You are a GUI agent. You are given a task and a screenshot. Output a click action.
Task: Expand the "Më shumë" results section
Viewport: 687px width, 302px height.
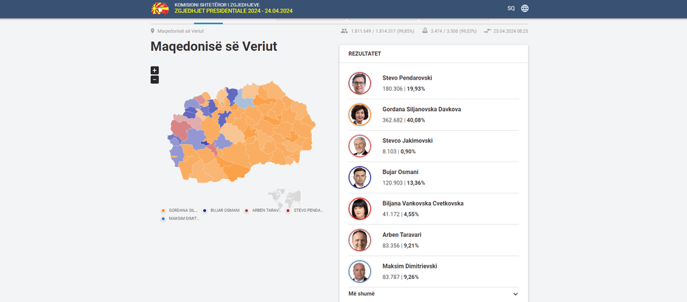433,294
